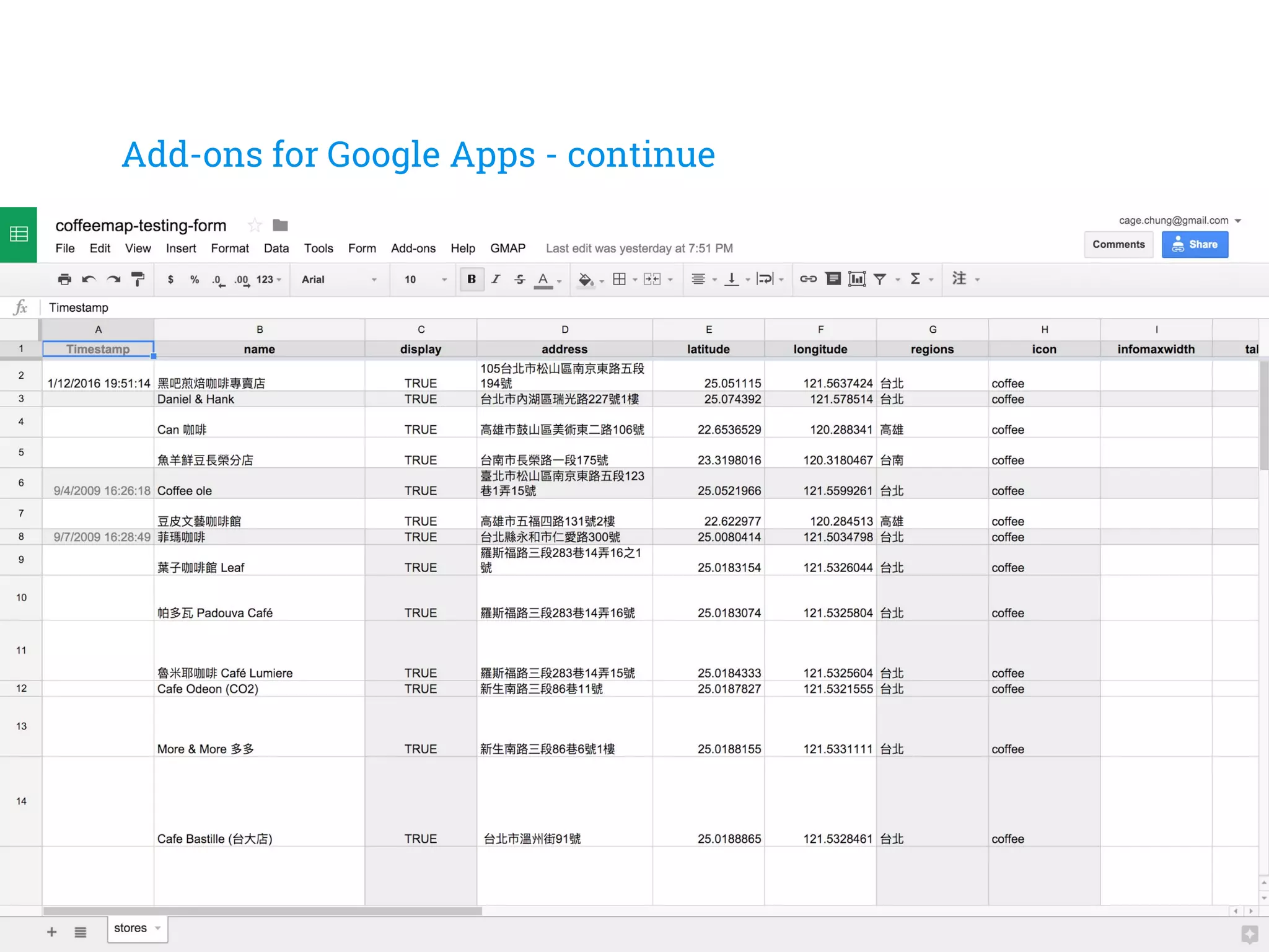Click the merge cells icon
Image resolution: width=1269 pixels, height=952 pixels.
(x=652, y=280)
